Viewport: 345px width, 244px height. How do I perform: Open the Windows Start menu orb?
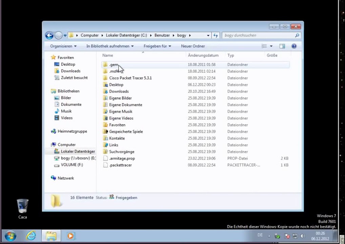pos(11,236)
